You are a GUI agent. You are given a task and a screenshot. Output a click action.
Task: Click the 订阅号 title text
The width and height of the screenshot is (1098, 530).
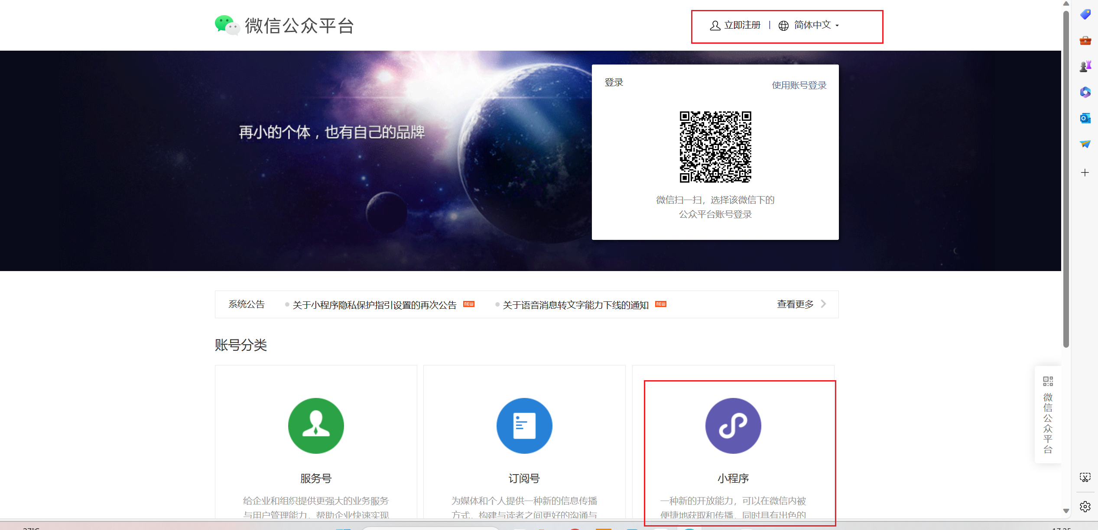(524, 478)
